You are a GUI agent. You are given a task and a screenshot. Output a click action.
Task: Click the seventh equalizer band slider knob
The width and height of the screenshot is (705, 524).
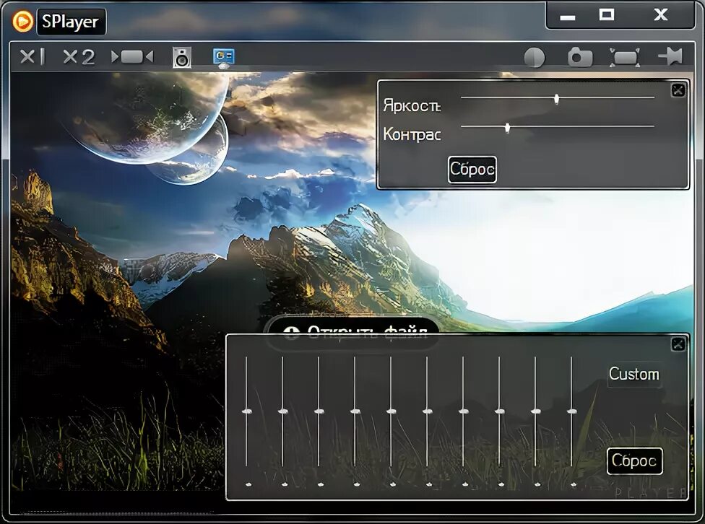464,411
